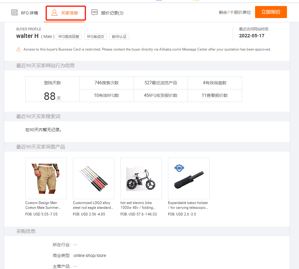Open Customized LOGO alloy steel rod link
The width and height of the screenshot is (299, 269).
point(93,205)
